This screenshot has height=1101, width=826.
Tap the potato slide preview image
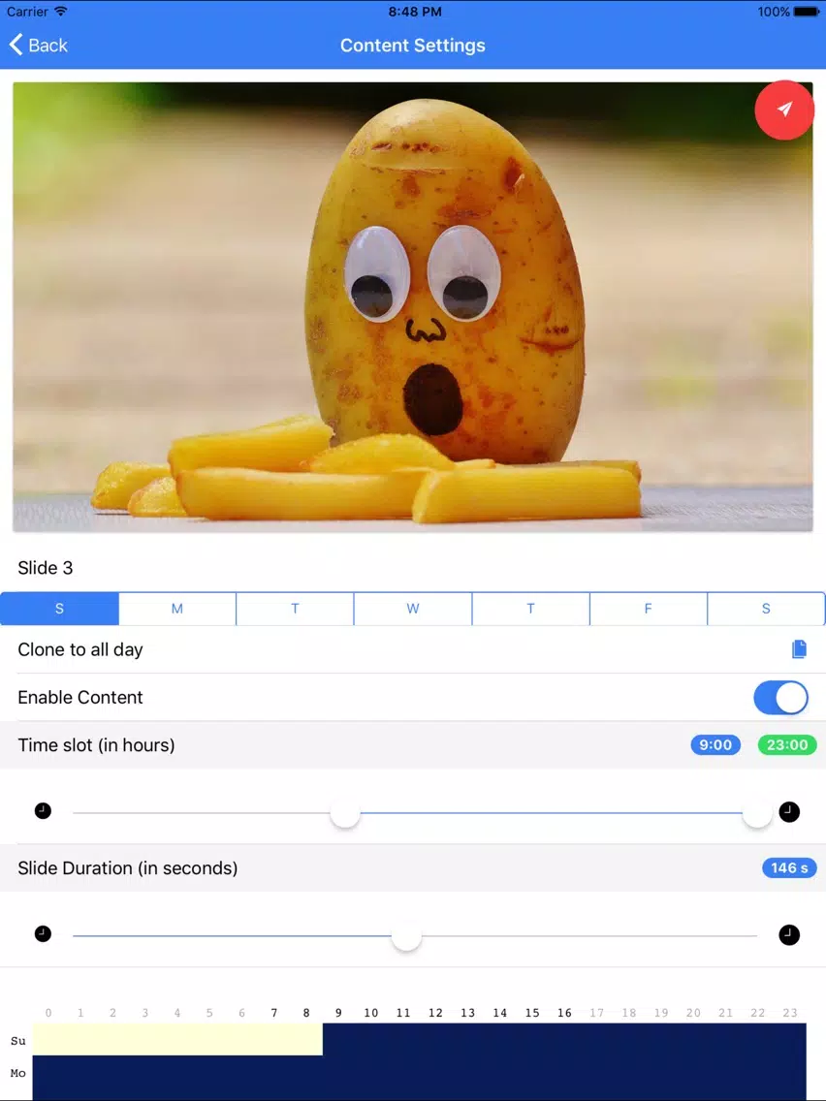[412, 307]
